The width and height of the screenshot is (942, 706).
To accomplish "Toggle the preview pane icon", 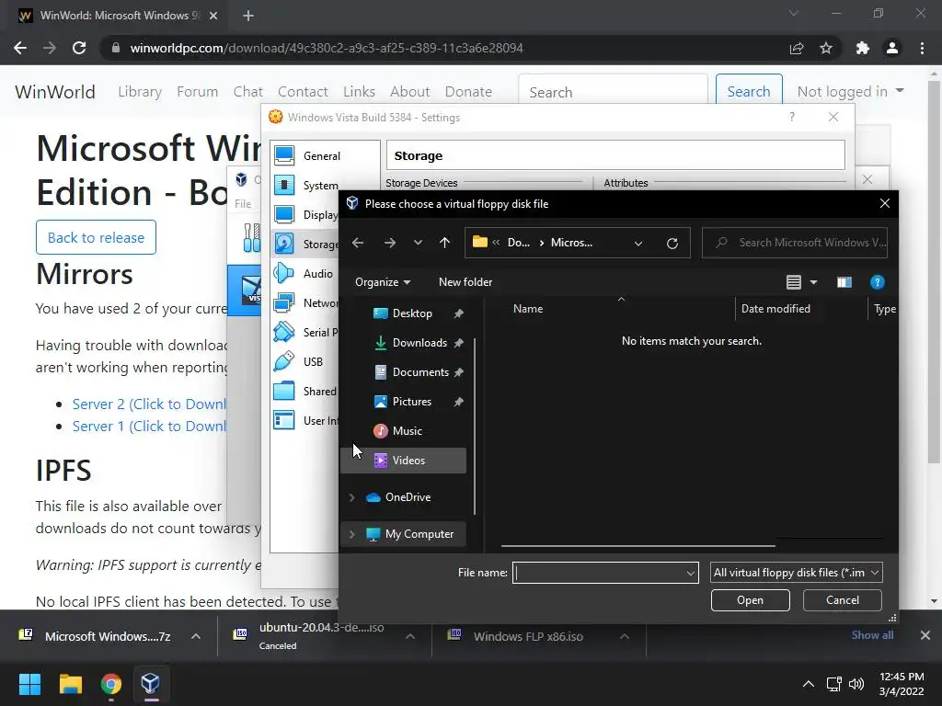I will click(x=844, y=282).
